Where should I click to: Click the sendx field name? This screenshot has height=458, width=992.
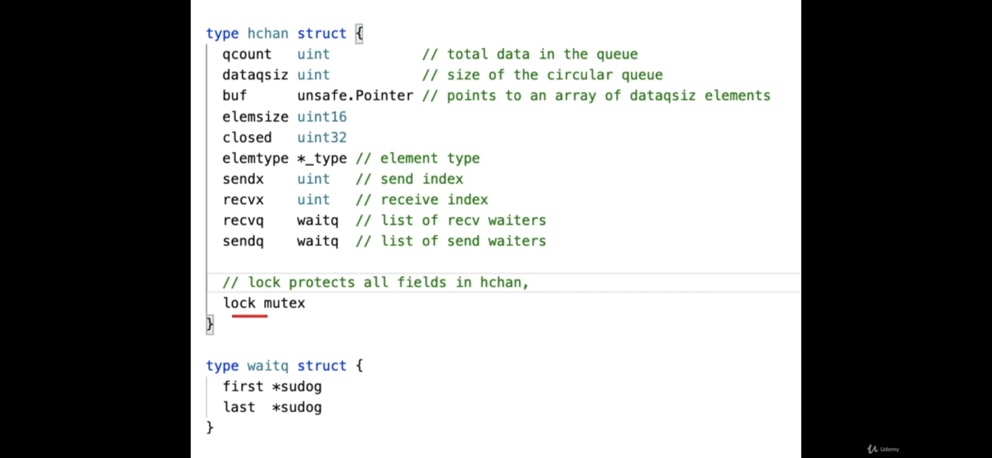pos(243,179)
